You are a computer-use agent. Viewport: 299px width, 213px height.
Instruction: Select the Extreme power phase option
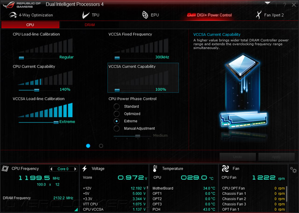(x=116, y=121)
